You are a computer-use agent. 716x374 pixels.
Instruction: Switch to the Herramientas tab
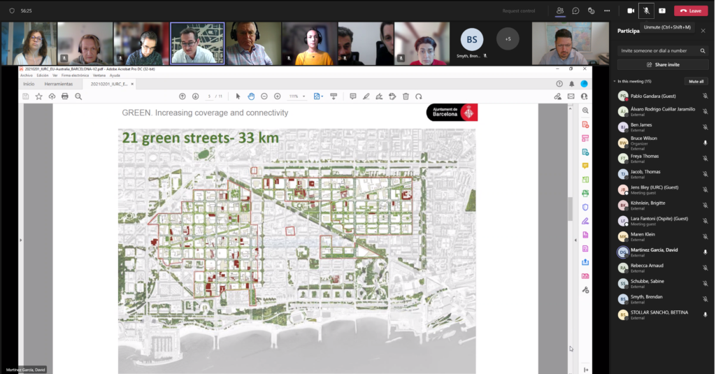click(58, 84)
